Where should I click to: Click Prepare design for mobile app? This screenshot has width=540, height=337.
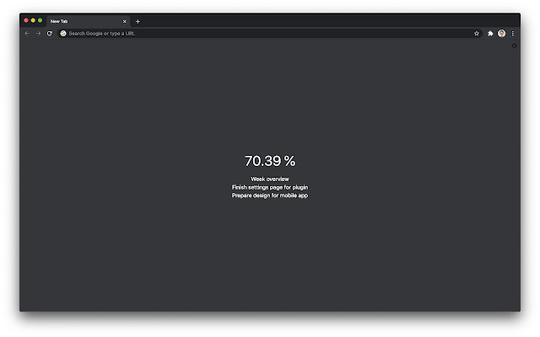270,195
